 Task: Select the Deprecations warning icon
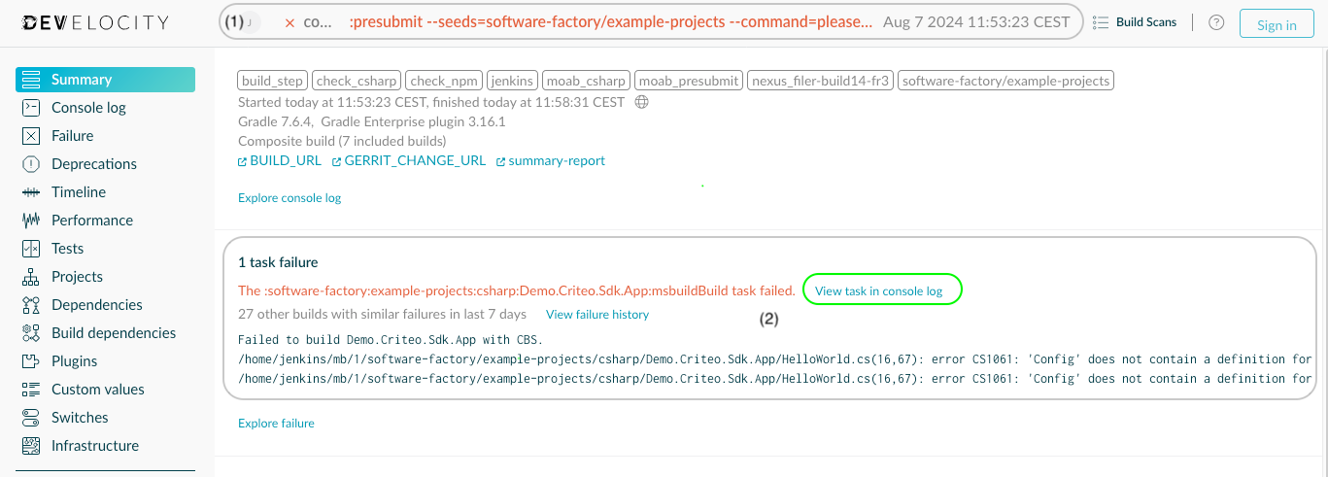(31, 164)
